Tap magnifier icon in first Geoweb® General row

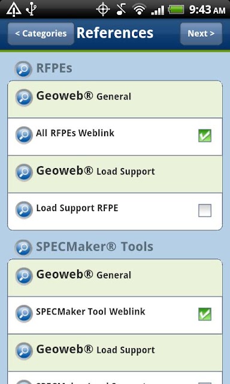point(24,98)
